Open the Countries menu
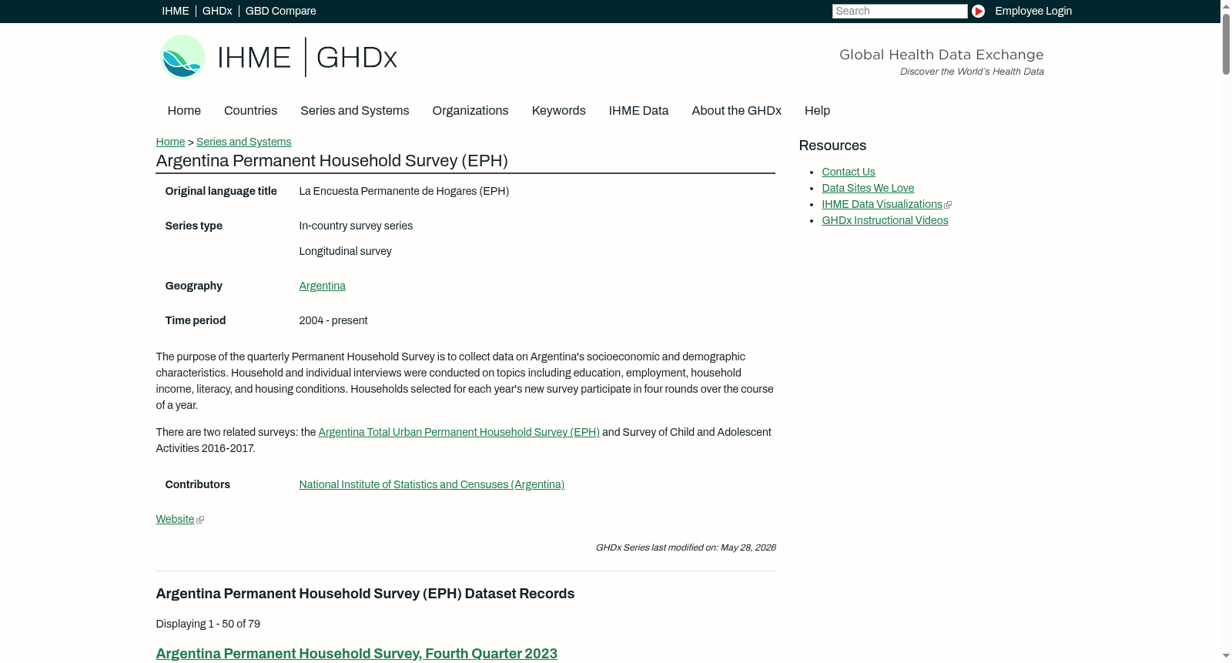The width and height of the screenshot is (1232, 663). [x=250, y=111]
